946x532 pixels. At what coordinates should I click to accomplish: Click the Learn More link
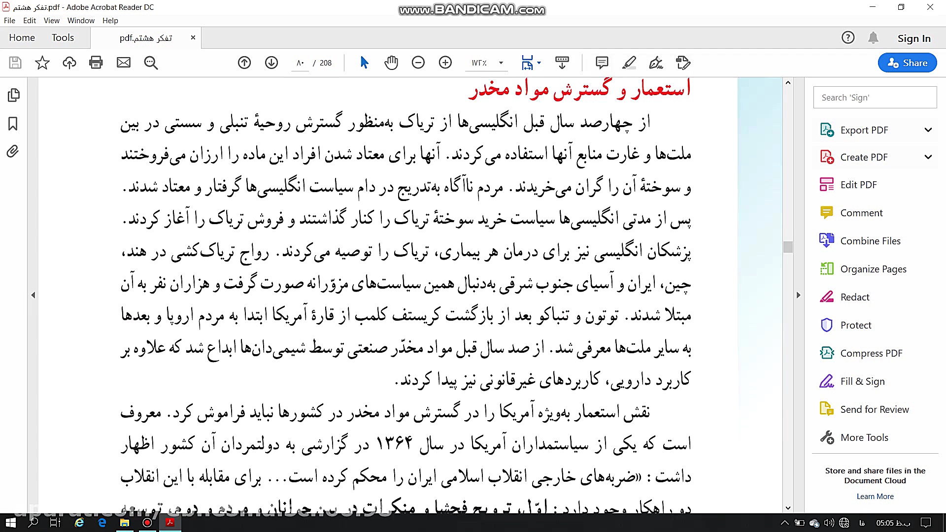click(x=875, y=496)
